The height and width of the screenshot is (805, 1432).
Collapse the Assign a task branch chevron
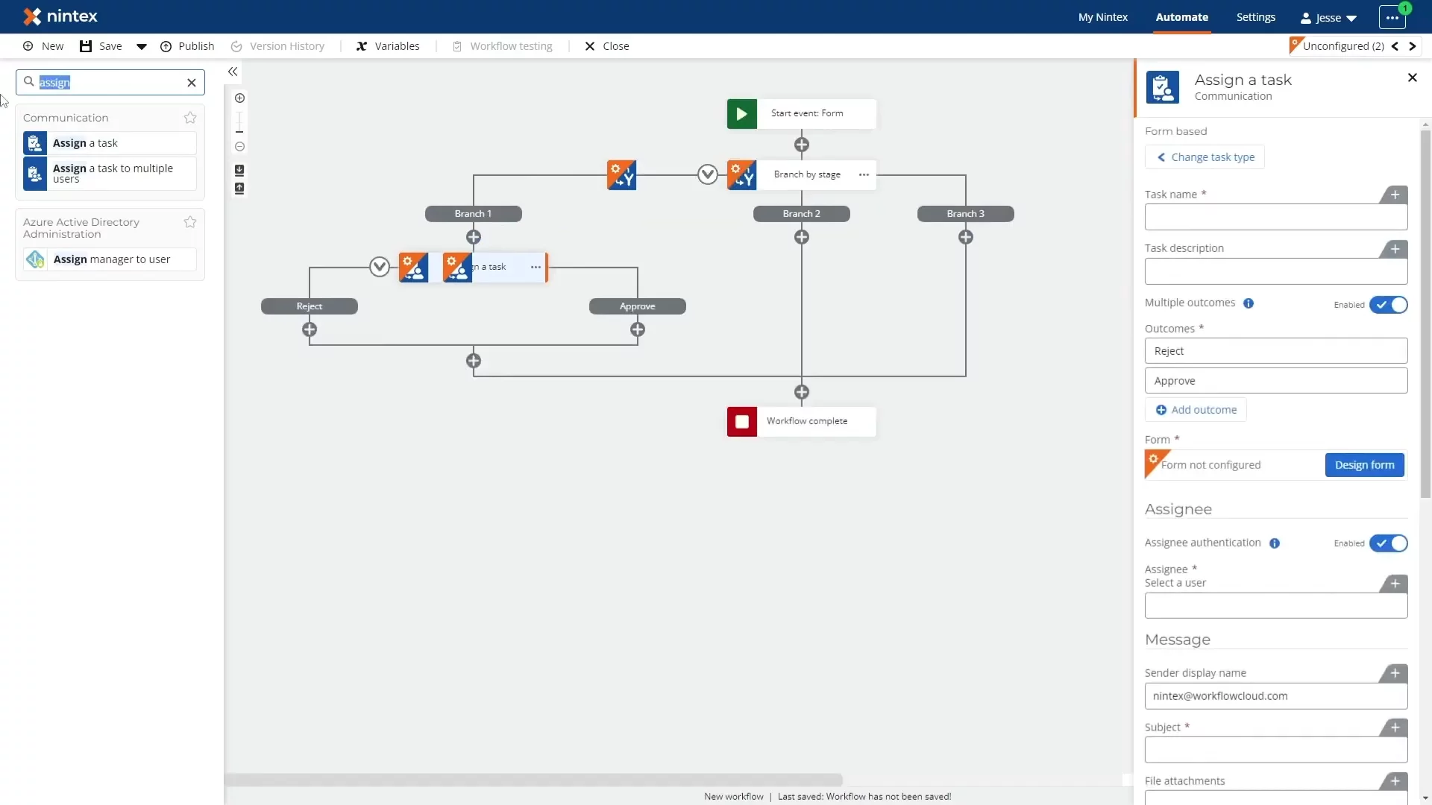pyautogui.click(x=380, y=267)
